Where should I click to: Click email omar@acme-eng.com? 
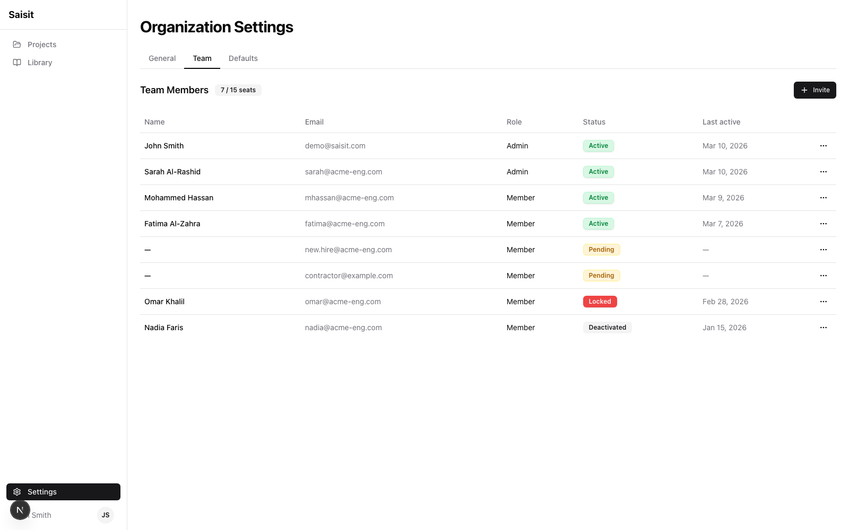[x=343, y=302]
